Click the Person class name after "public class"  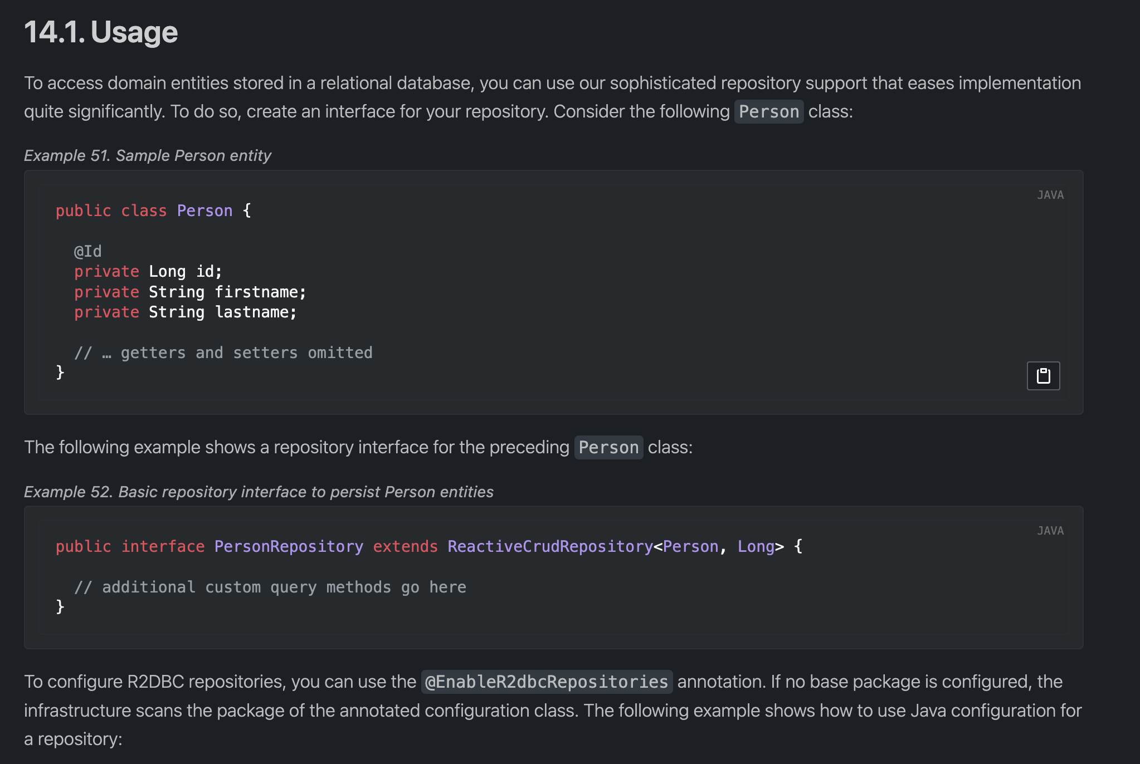pos(204,210)
